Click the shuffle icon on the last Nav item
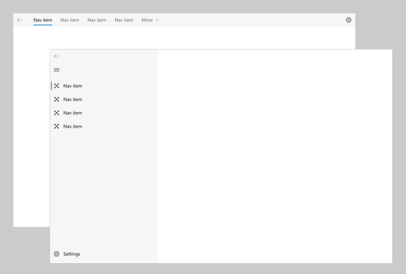 tap(57, 126)
